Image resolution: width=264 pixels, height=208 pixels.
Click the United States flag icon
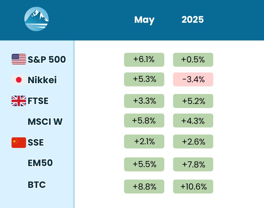pyautogui.click(x=19, y=59)
